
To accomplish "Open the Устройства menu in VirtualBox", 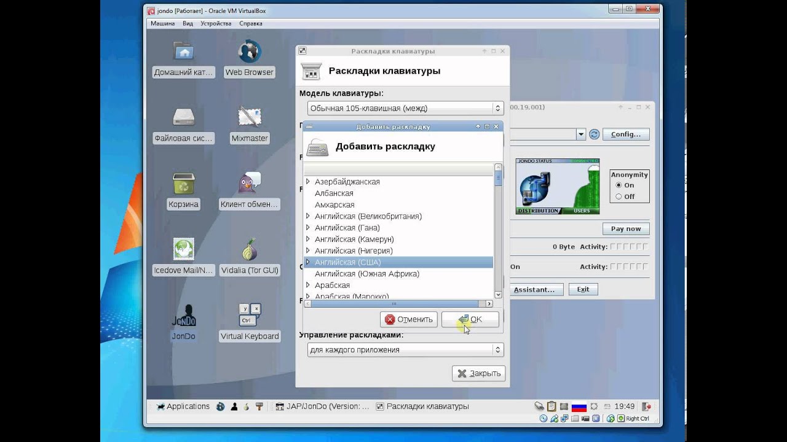I will 216,23.
